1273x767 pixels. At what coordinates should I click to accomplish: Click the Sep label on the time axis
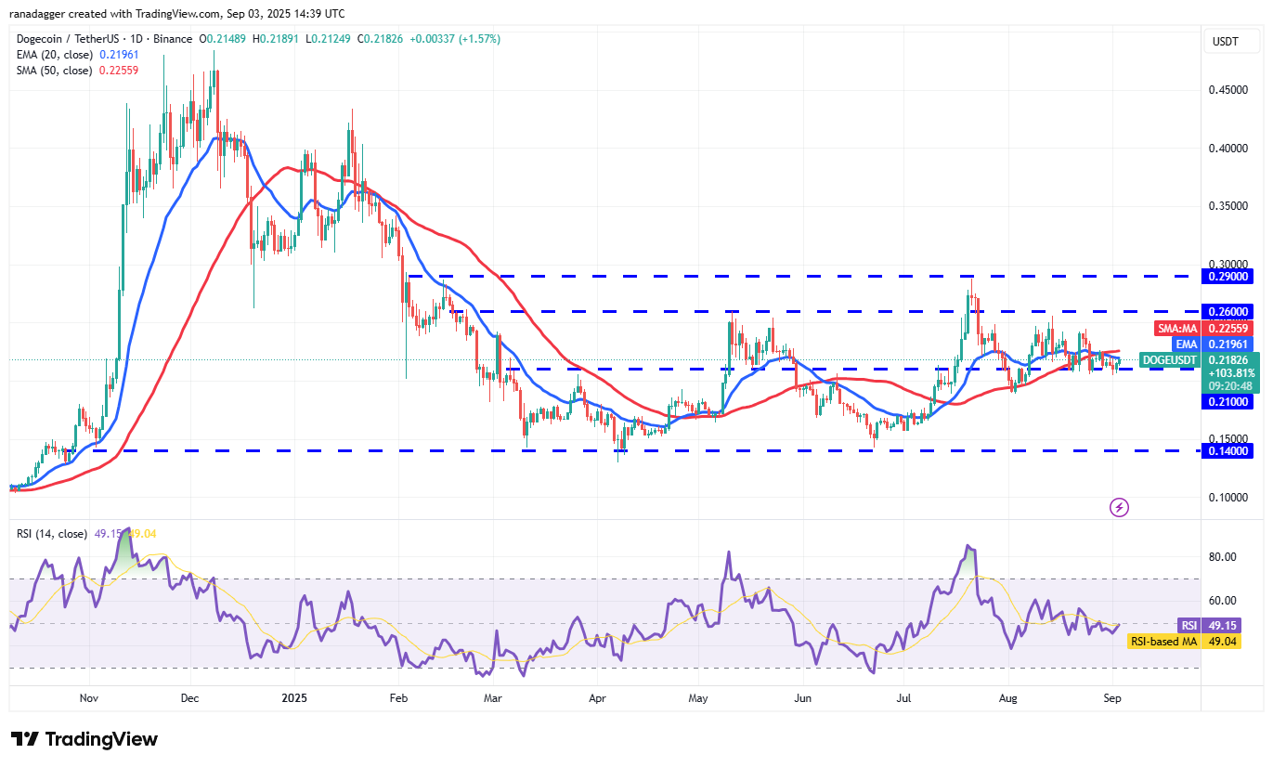click(x=1111, y=697)
